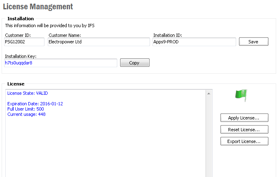Viewport: 279px width, 177px height.
Task: Focus the Customer ID field with PSG12002
Action: [24, 42]
